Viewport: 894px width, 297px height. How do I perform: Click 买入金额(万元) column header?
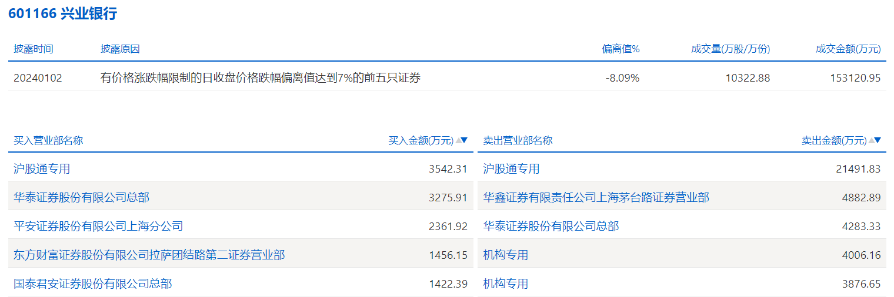coord(421,140)
